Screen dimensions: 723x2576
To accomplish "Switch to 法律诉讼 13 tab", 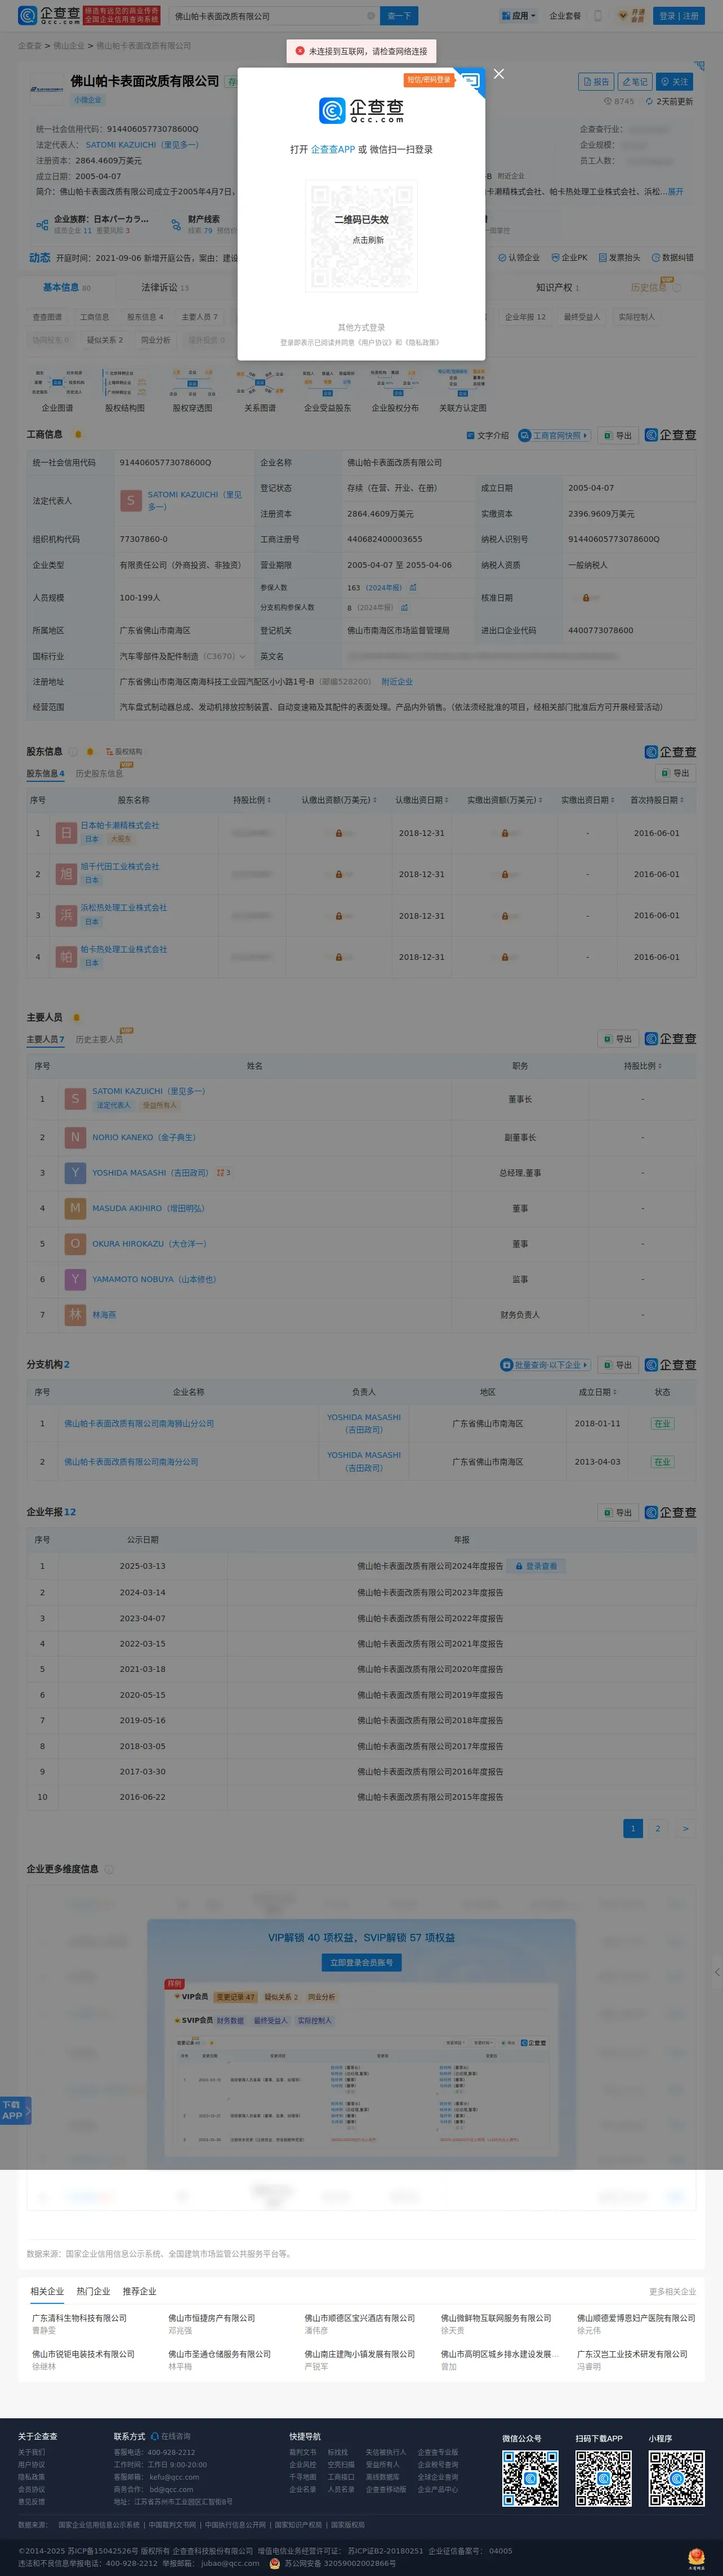I will click(x=165, y=288).
